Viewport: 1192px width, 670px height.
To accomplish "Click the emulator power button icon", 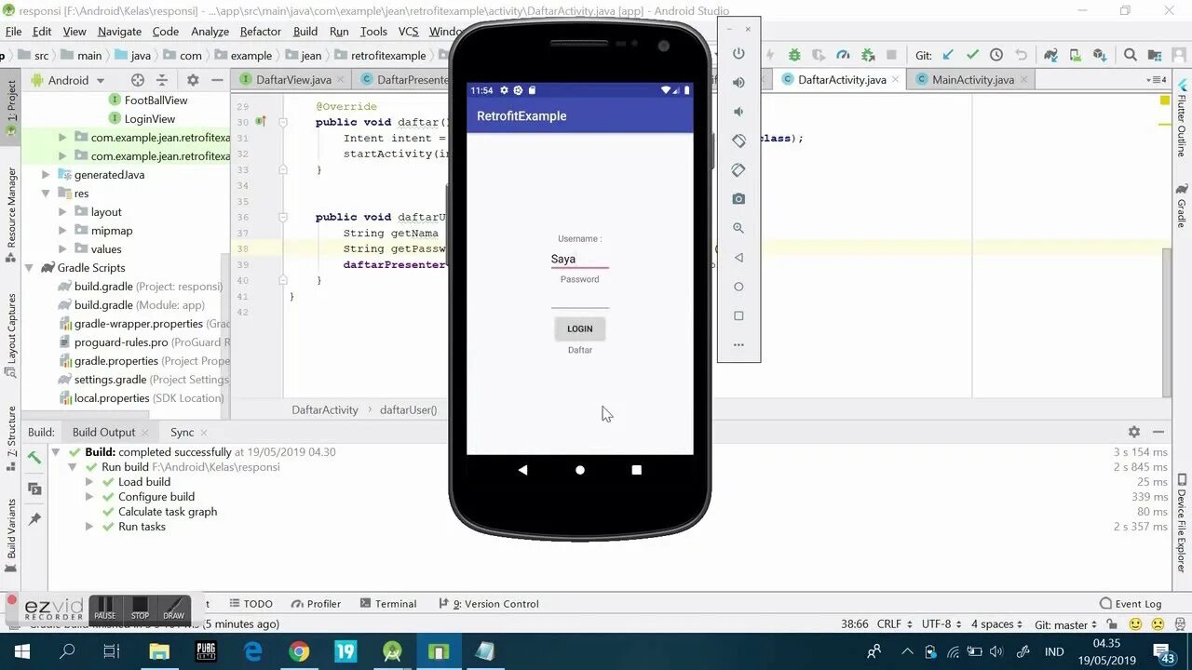I will [x=738, y=53].
